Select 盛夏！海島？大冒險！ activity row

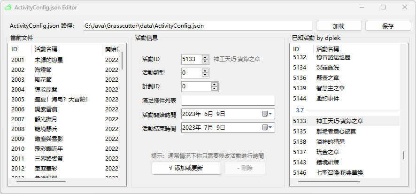(61, 99)
